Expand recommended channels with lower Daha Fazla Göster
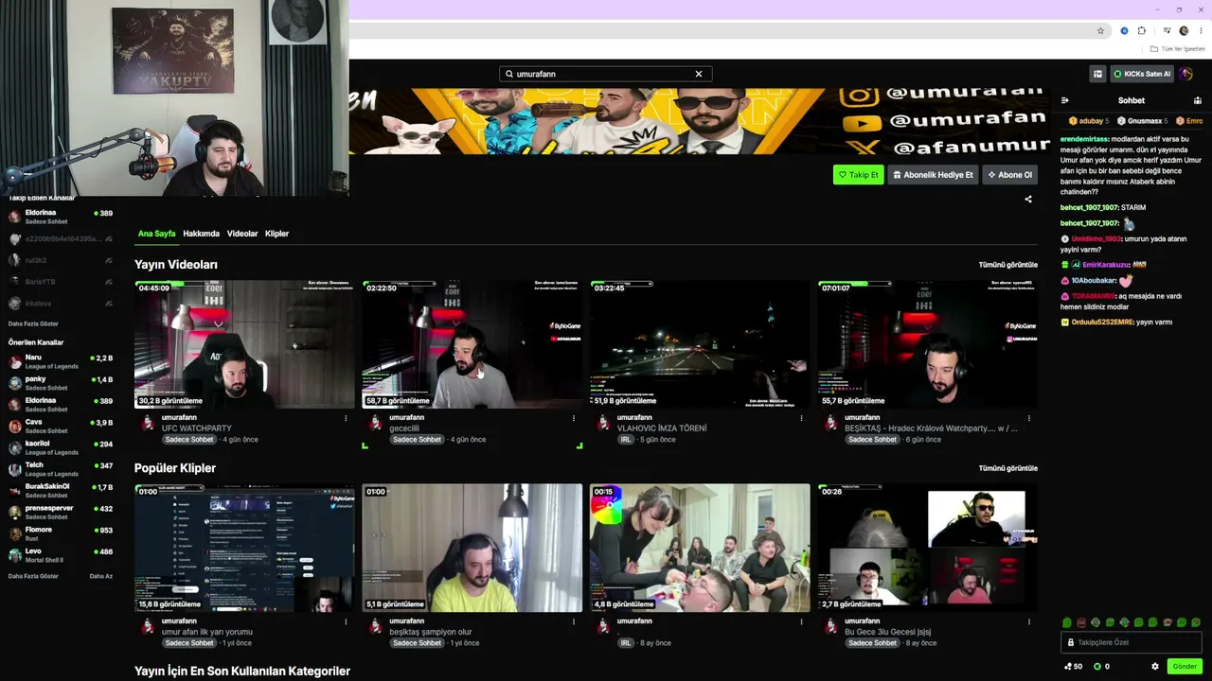1212x681 pixels. (x=33, y=576)
